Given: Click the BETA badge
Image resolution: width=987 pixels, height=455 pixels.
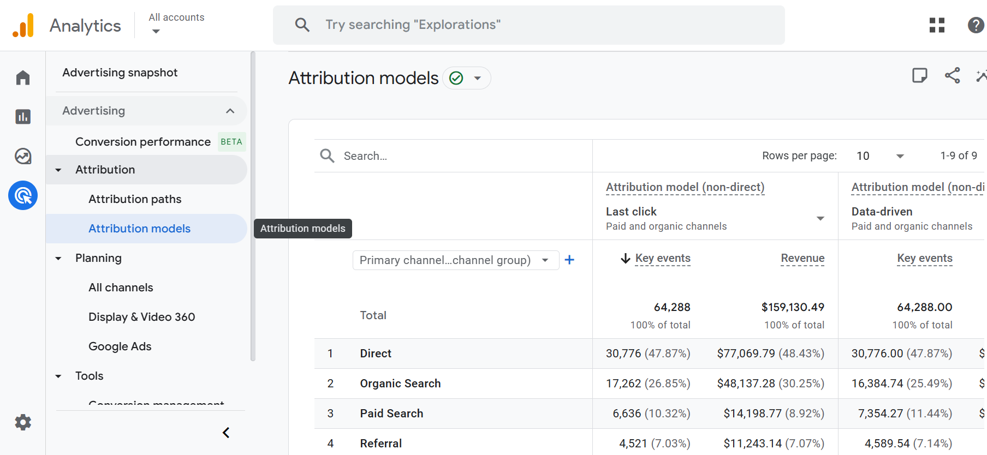Looking at the screenshot, I should pyautogui.click(x=231, y=142).
